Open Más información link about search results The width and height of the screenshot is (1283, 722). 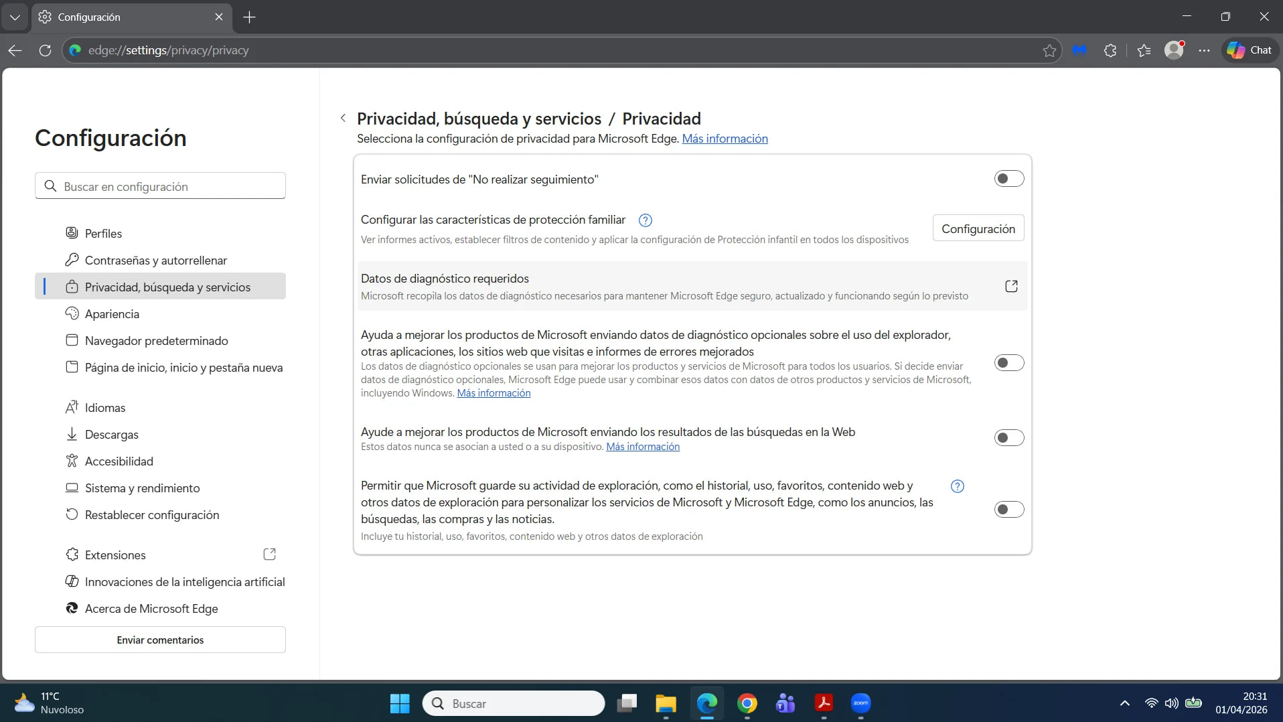click(643, 447)
